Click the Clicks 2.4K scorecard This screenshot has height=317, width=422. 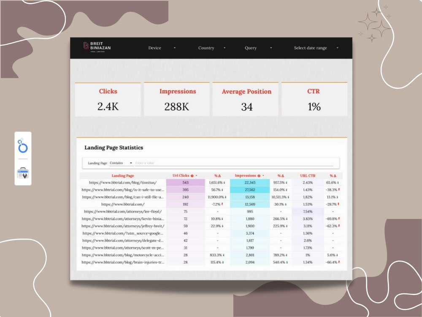coord(108,99)
